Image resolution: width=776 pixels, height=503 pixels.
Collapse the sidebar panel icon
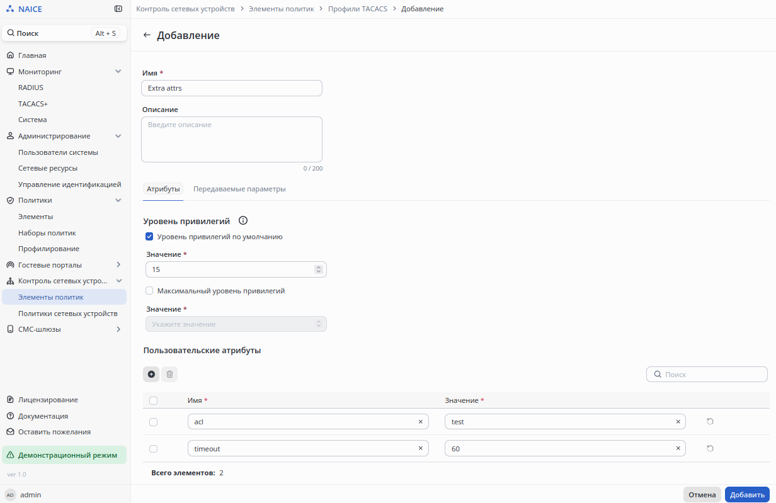tap(118, 9)
